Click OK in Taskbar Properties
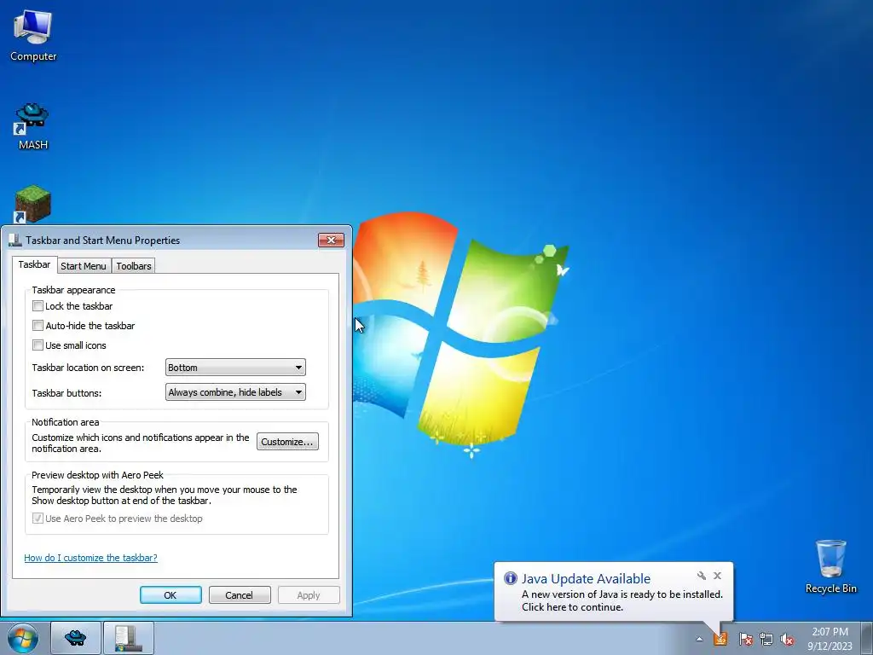 tap(171, 594)
